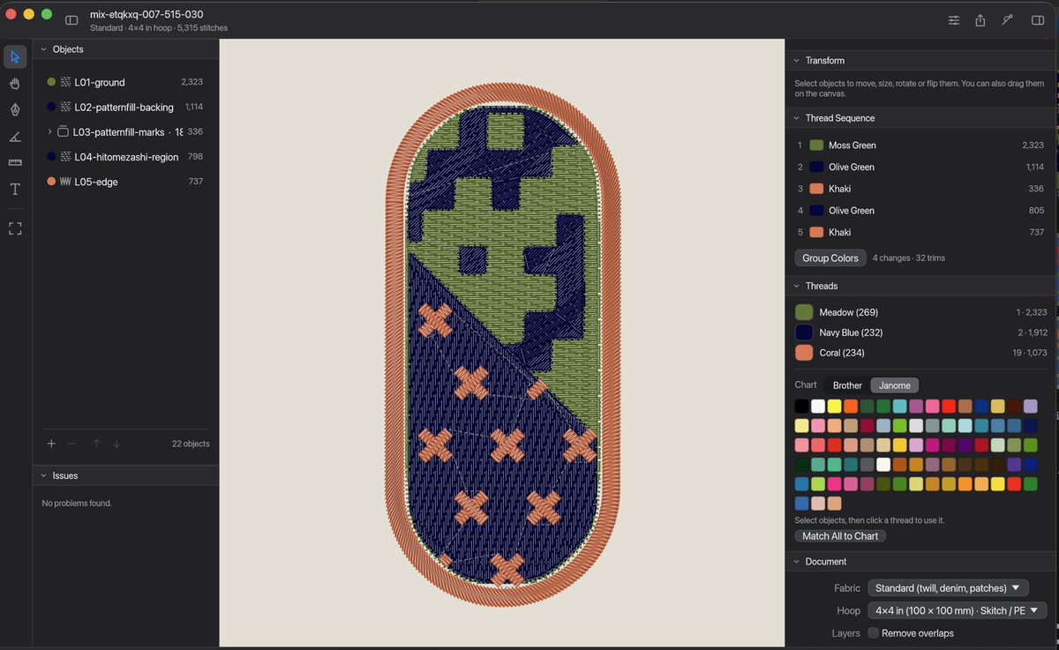Screen dimensions: 1059x650
Task: Add a new object with plus icon
Action: tap(51, 444)
